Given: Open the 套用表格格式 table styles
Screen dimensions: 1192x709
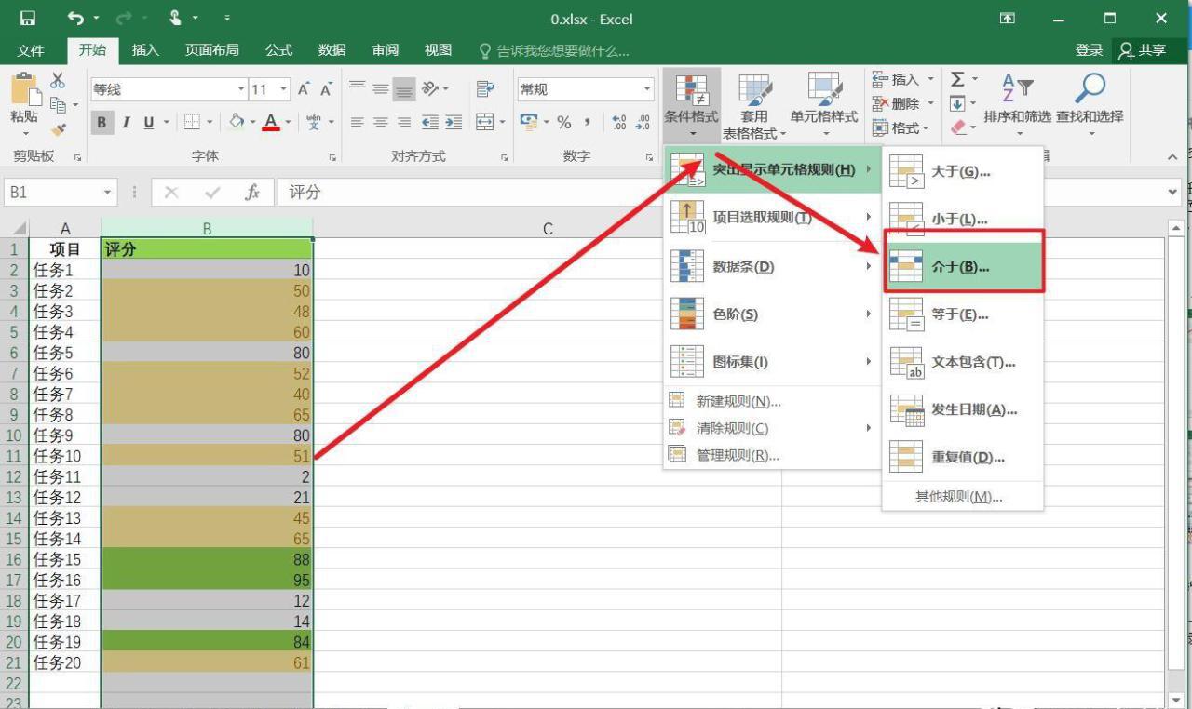Looking at the screenshot, I should click(754, 105).
